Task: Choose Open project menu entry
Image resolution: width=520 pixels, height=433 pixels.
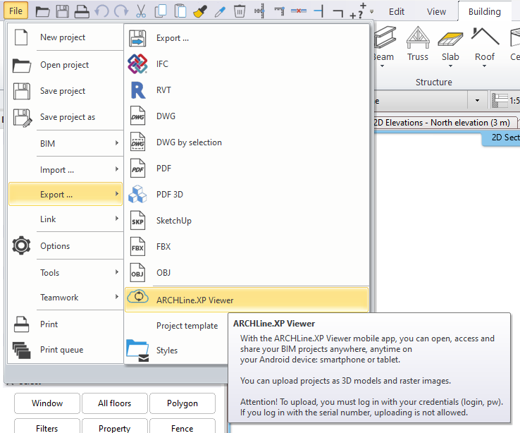Action: [x=66, y=65]
